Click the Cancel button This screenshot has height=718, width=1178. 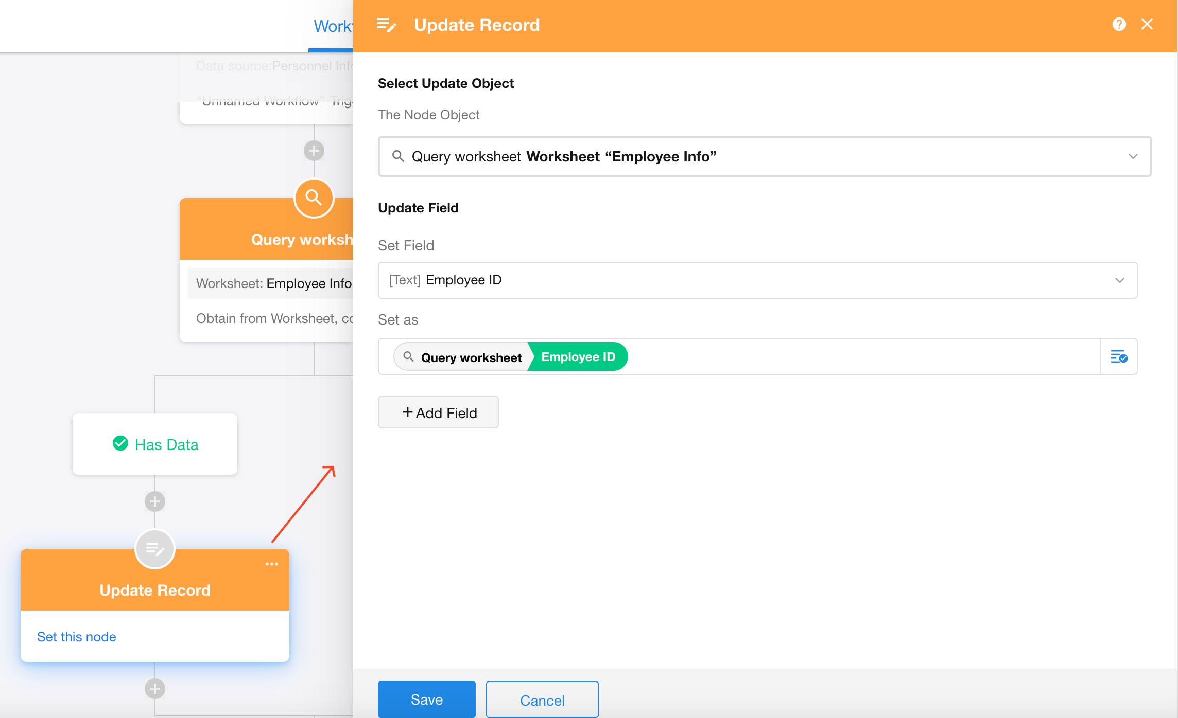point(542,700)
